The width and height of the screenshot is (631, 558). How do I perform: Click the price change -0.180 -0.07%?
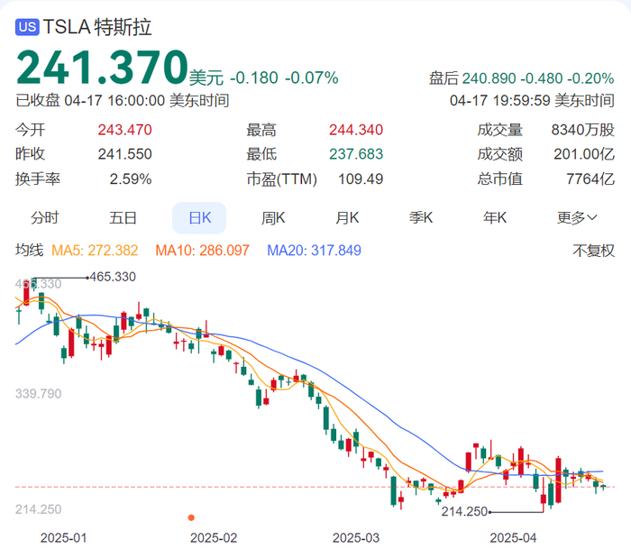(x=284, y=78)
